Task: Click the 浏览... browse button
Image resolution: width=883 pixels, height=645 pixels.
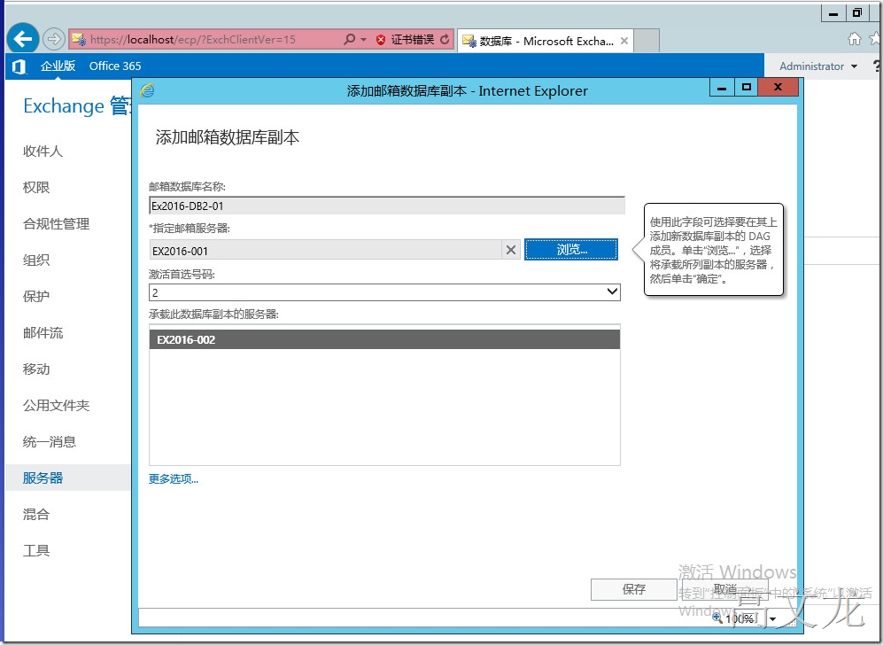Action: pos(571,250)
